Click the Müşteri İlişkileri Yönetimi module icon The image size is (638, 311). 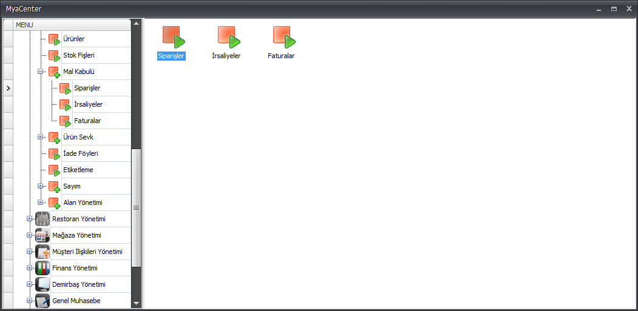42,252
